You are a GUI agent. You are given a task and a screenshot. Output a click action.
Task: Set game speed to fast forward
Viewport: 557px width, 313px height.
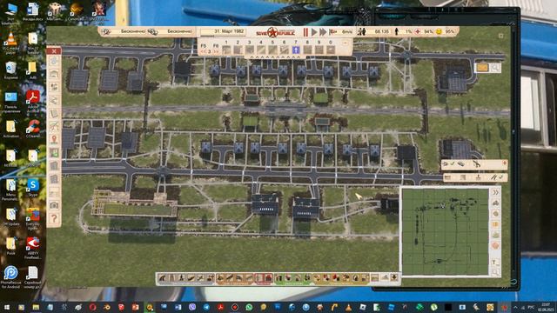(323, 32)
